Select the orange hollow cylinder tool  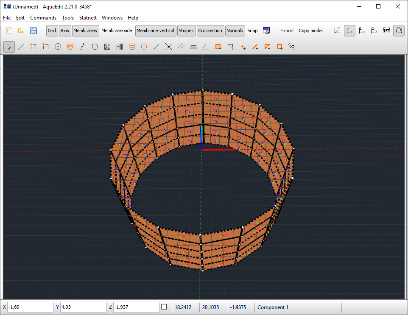132,47
